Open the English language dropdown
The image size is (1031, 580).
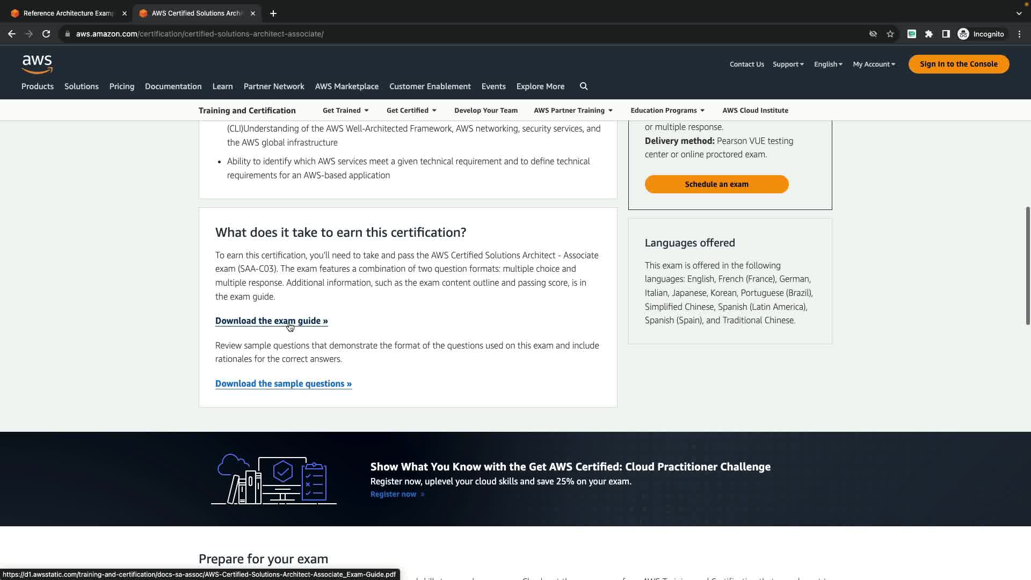[827, 64]
